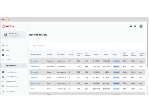Click the Icons sidebar grid icon

[x=3, y=55]
